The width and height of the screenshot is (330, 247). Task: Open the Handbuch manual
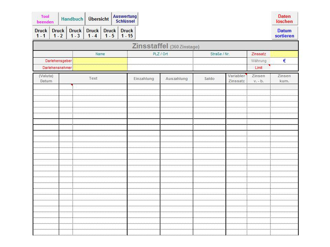pyautogui.click(x=72, y=19)
